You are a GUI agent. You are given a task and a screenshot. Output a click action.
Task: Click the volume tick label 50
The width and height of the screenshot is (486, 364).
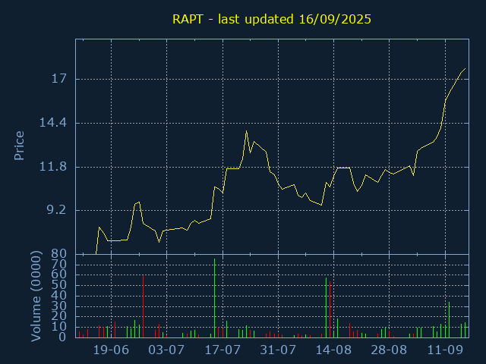59,285
